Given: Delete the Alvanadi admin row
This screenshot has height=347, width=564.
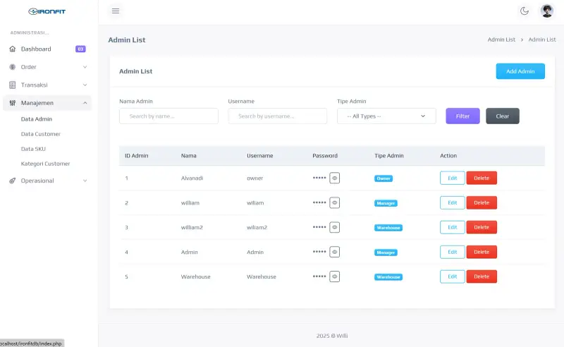Looking at the screenshot, I should coord(482,178).
